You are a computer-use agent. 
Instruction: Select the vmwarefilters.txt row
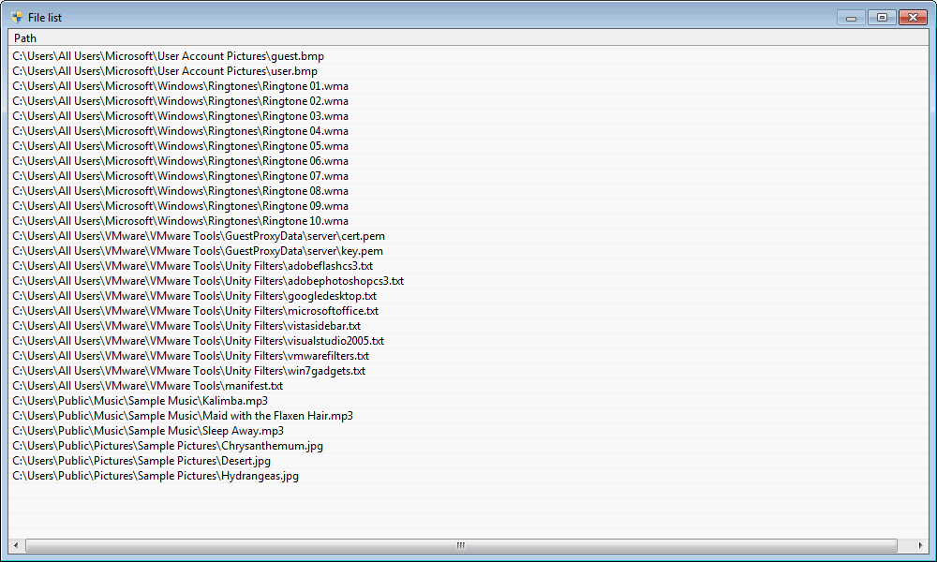coord(468,355)
